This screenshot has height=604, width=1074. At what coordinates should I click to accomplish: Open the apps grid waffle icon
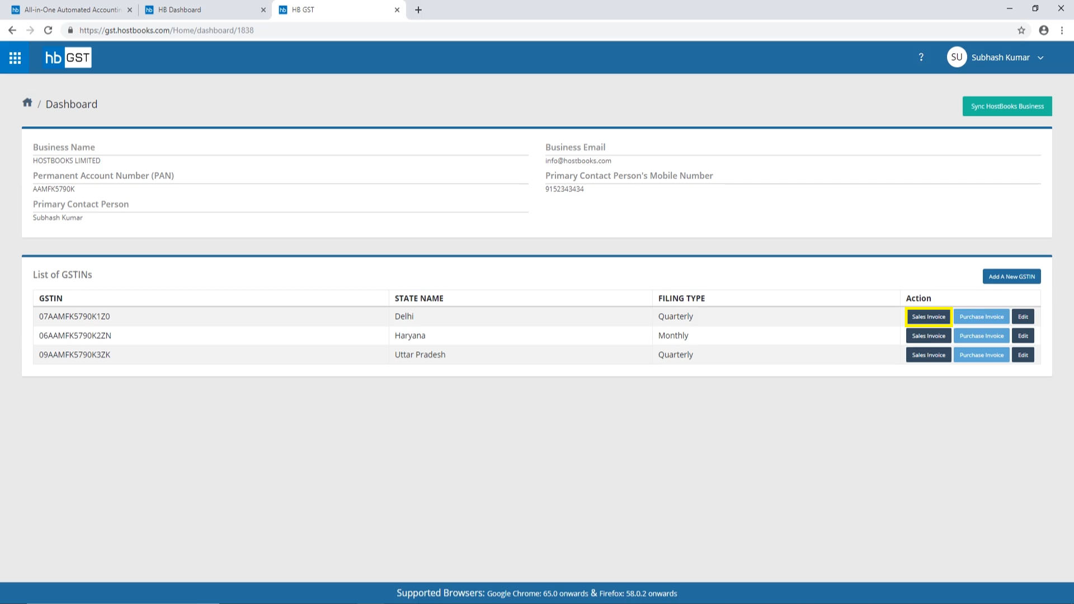[x=15, y=57]
